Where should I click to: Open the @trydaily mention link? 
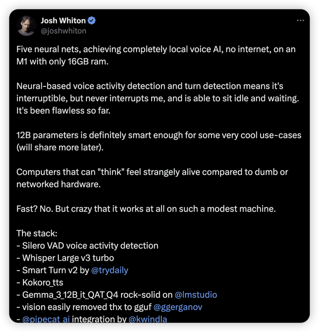coord(110,270)
